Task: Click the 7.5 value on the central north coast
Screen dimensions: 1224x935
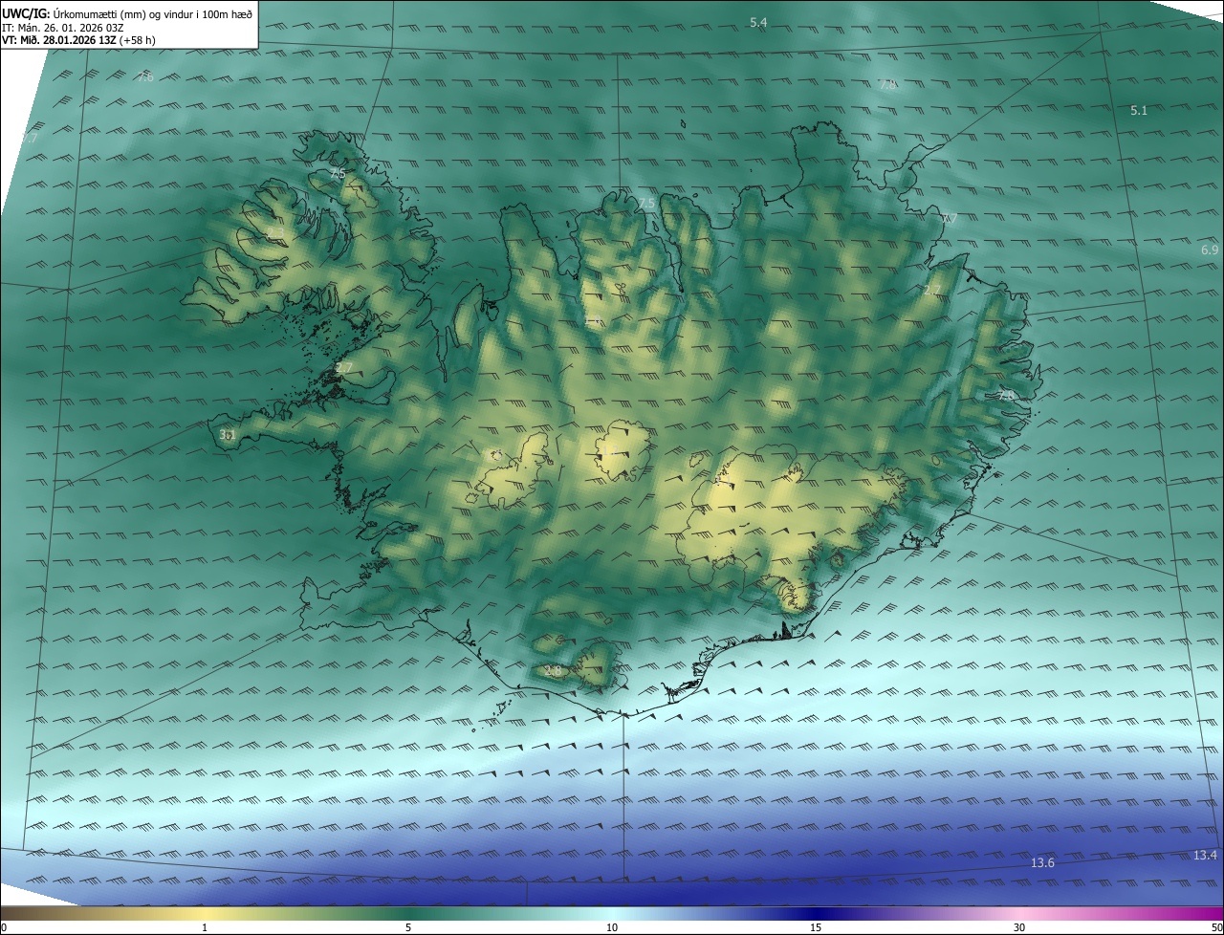Action: pos(646,204)
